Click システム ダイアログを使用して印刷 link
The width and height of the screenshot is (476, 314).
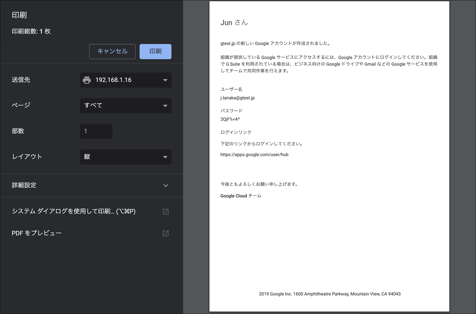coord(74,211)
